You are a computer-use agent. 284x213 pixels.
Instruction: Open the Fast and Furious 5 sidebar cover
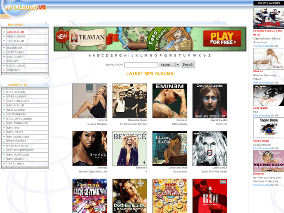coord(269,18)
